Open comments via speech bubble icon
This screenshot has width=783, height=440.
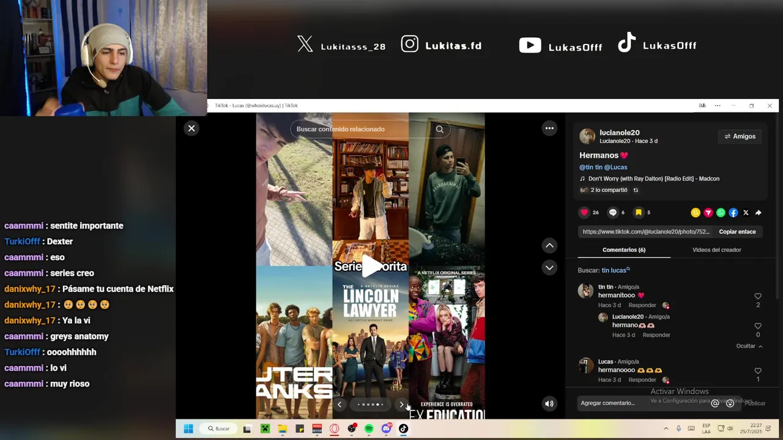612,213
